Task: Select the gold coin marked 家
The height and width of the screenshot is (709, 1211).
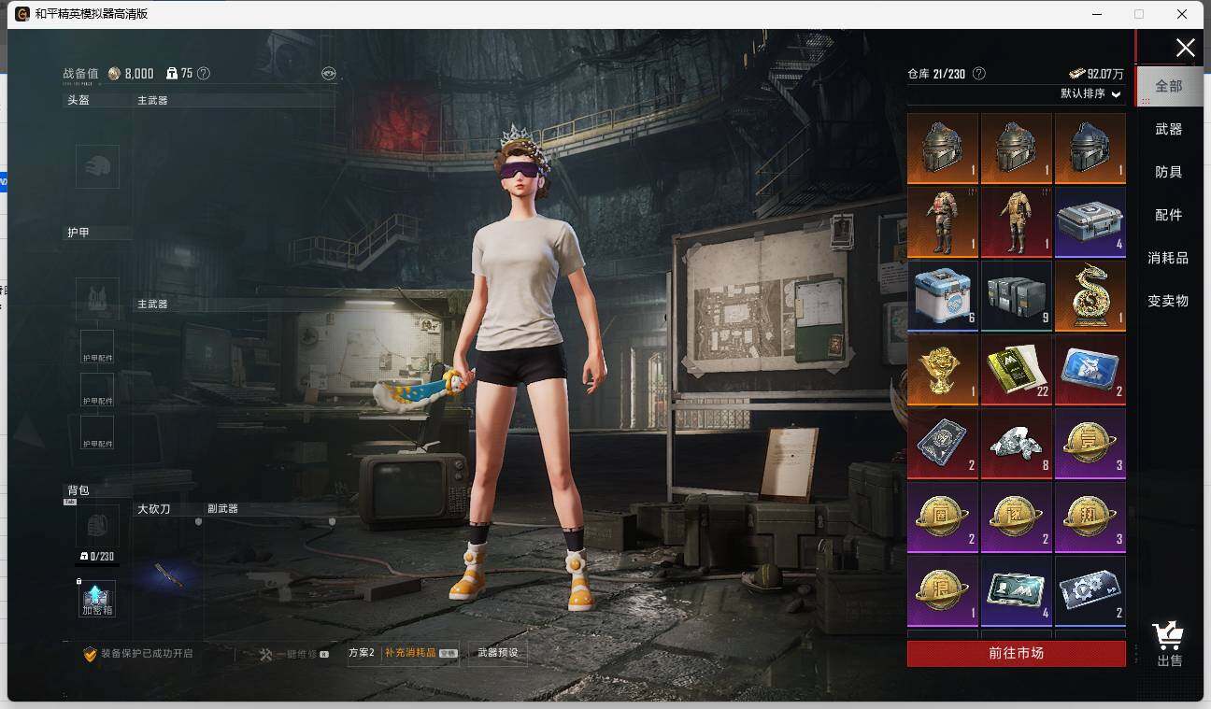Action: 1017,517
